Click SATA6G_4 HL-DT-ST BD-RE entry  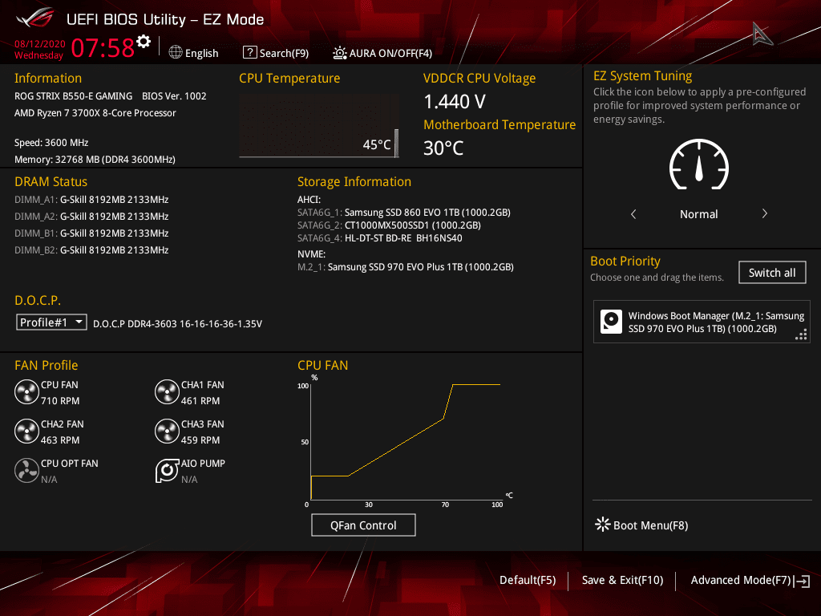click(x=379, y=237)
